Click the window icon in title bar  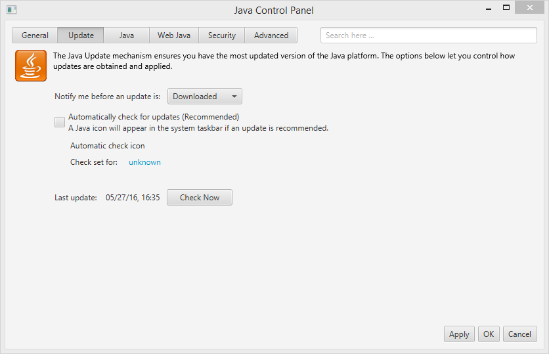[x=11, y=10]
